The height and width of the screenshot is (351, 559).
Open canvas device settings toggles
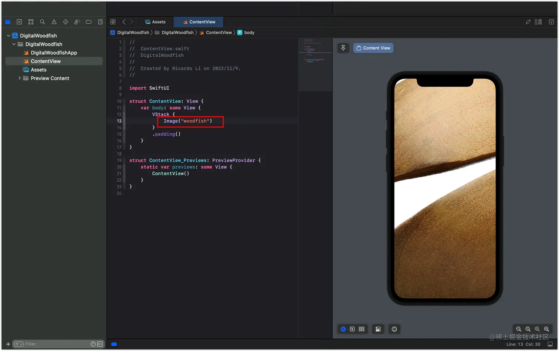click(378, 329)
